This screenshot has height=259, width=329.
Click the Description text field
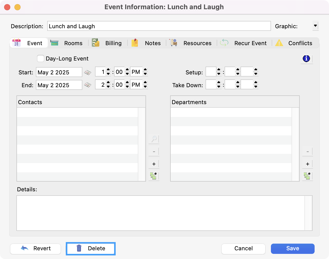click(159, 26)
